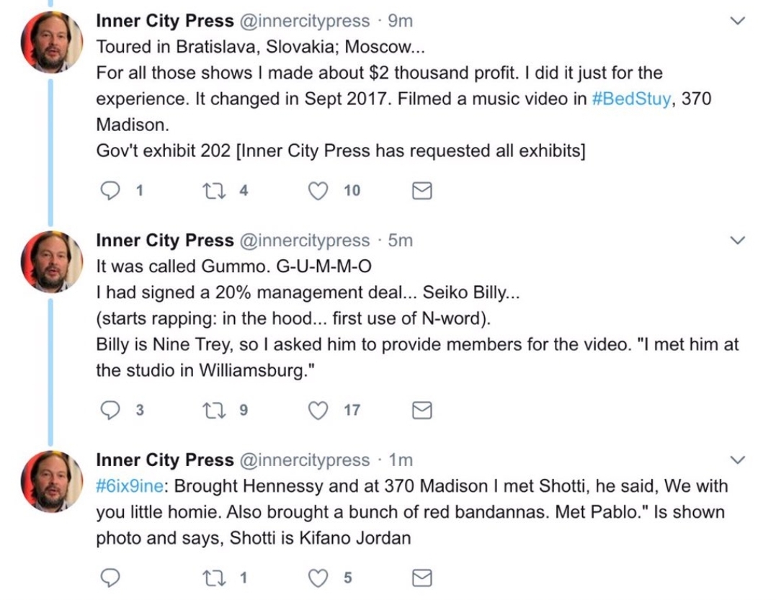Reply to the Shotti tweet
Screen dimensions: 776x600
110,578
